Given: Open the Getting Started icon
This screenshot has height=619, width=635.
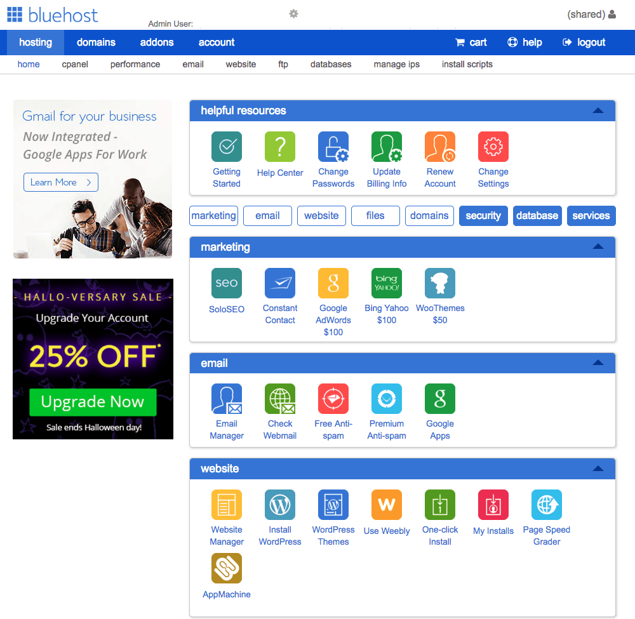Looking at the screenshot, I should [x=227, y=147].
